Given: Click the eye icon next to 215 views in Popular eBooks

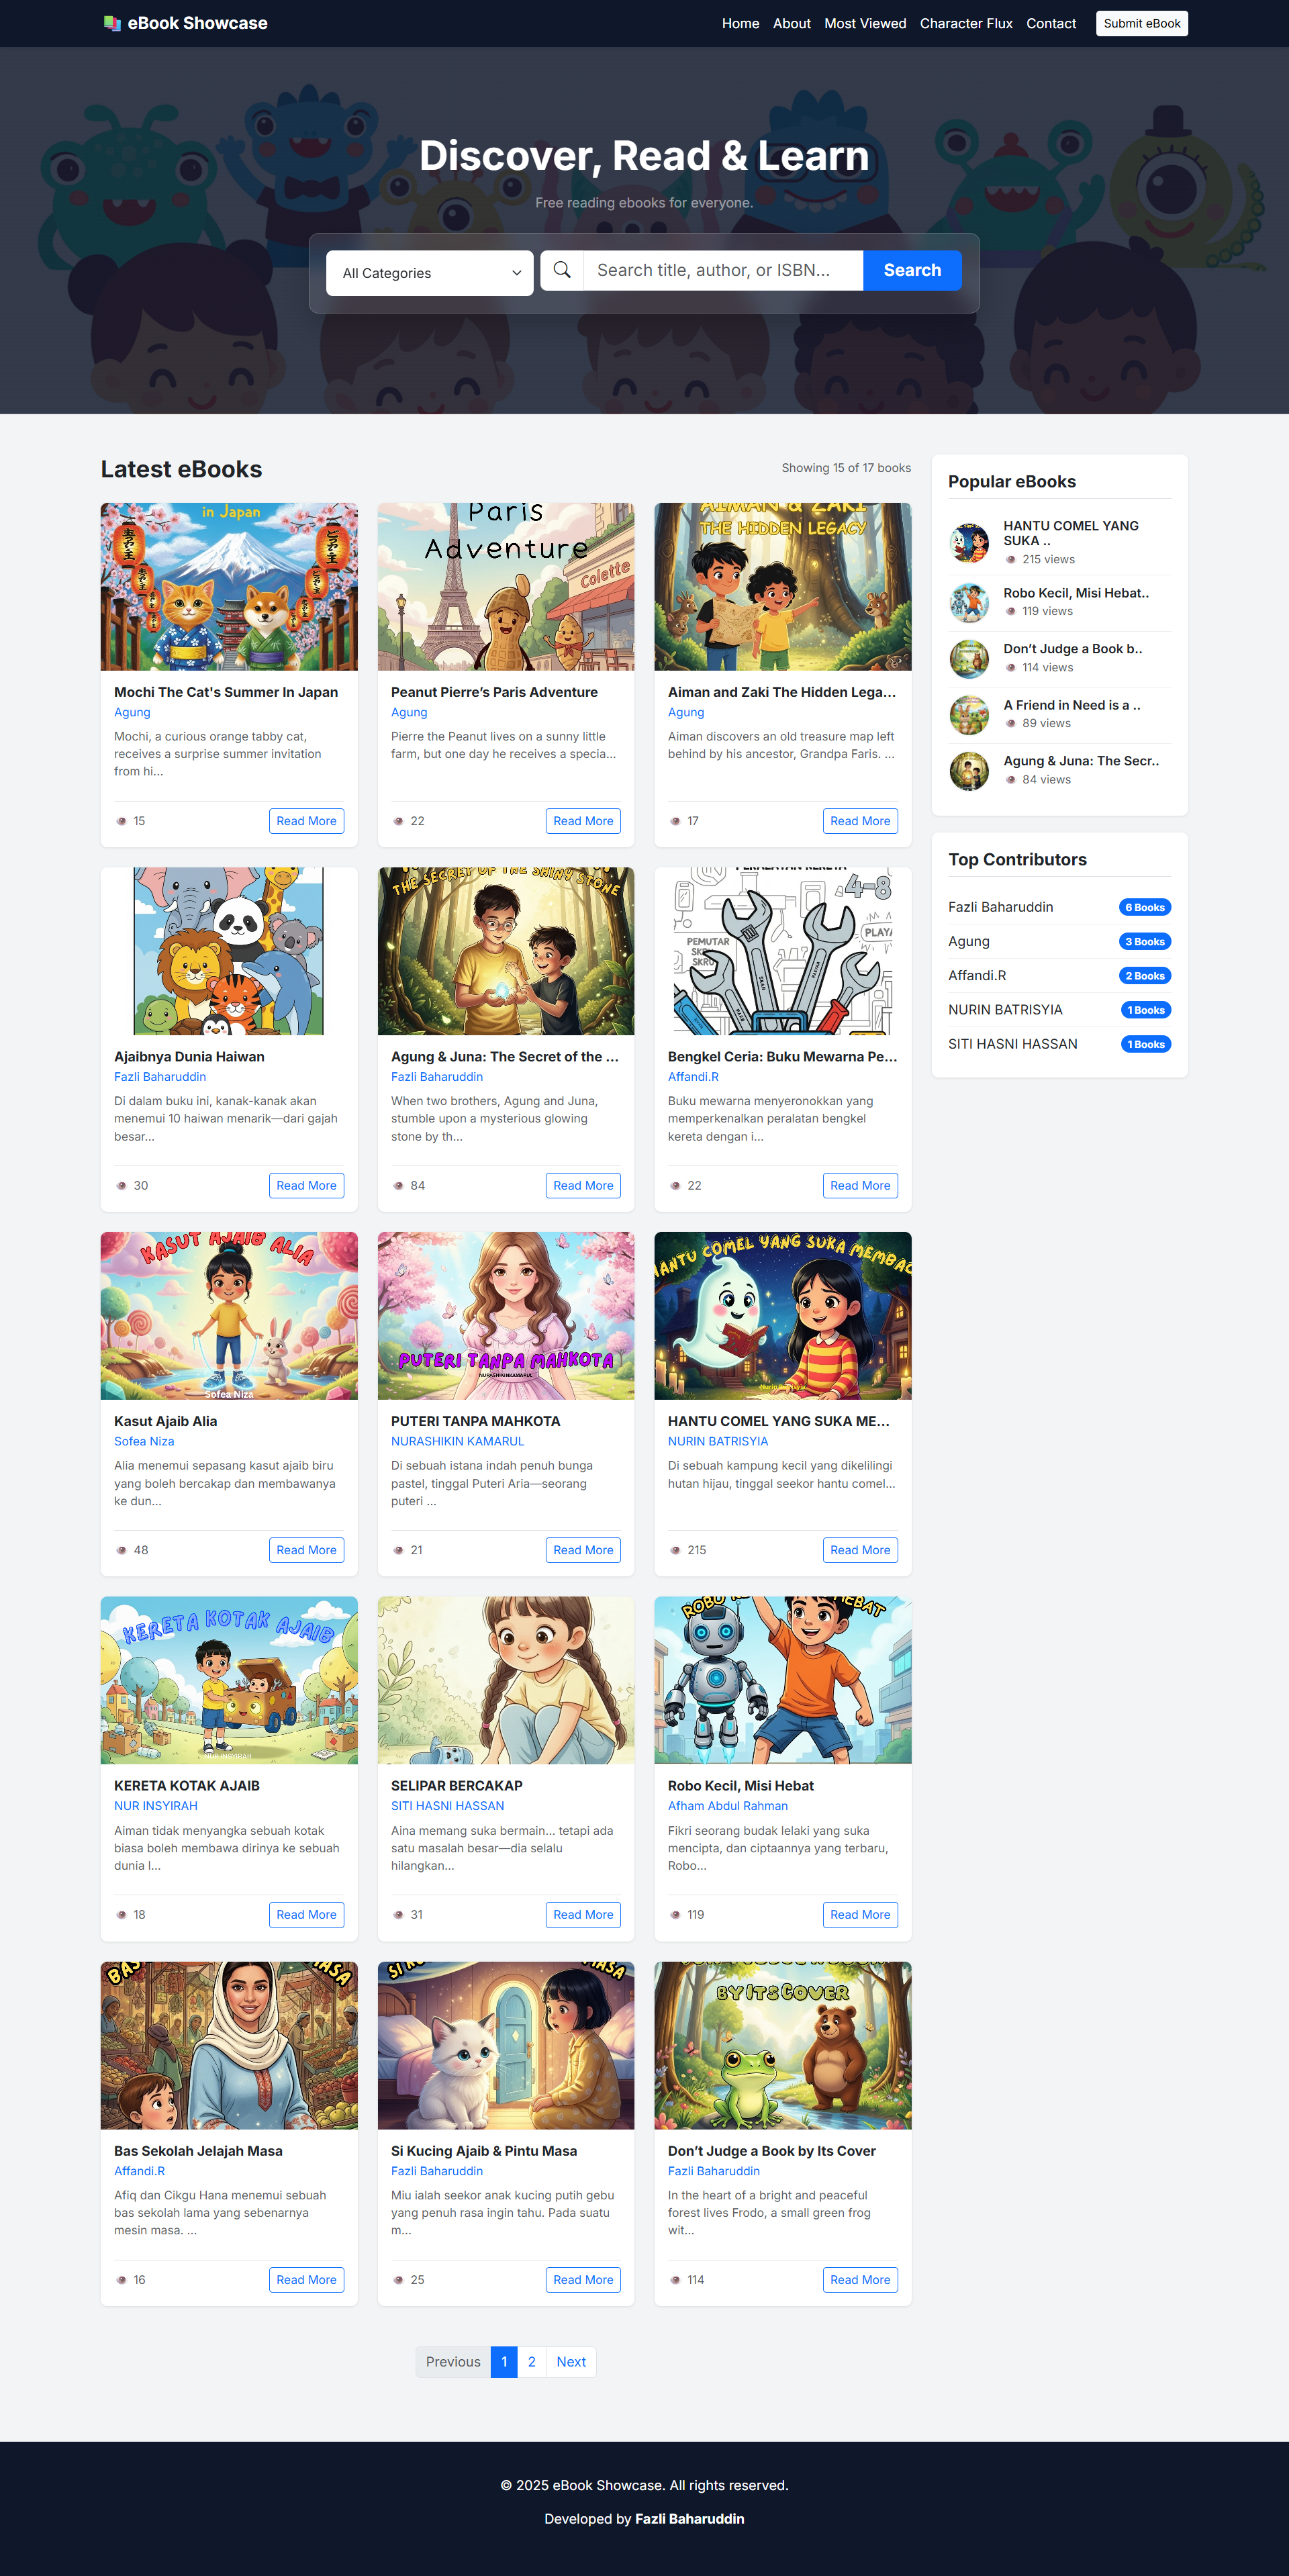Looking at the screenshot, I should (1010, 560).
